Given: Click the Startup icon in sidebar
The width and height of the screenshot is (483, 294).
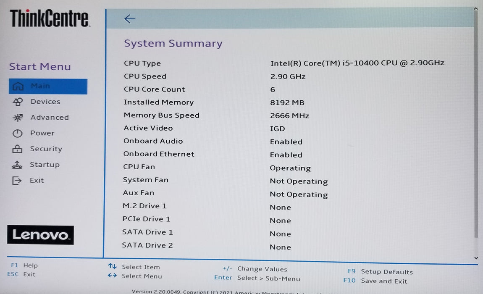Looking at the screenshot, I should coord(17,165).
